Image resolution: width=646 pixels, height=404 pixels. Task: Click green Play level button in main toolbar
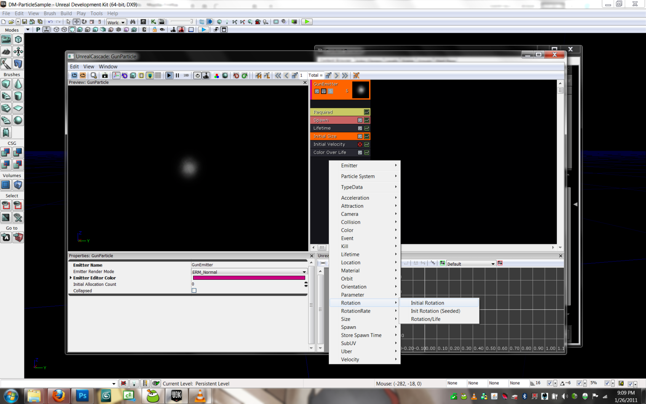pos(307,22)
